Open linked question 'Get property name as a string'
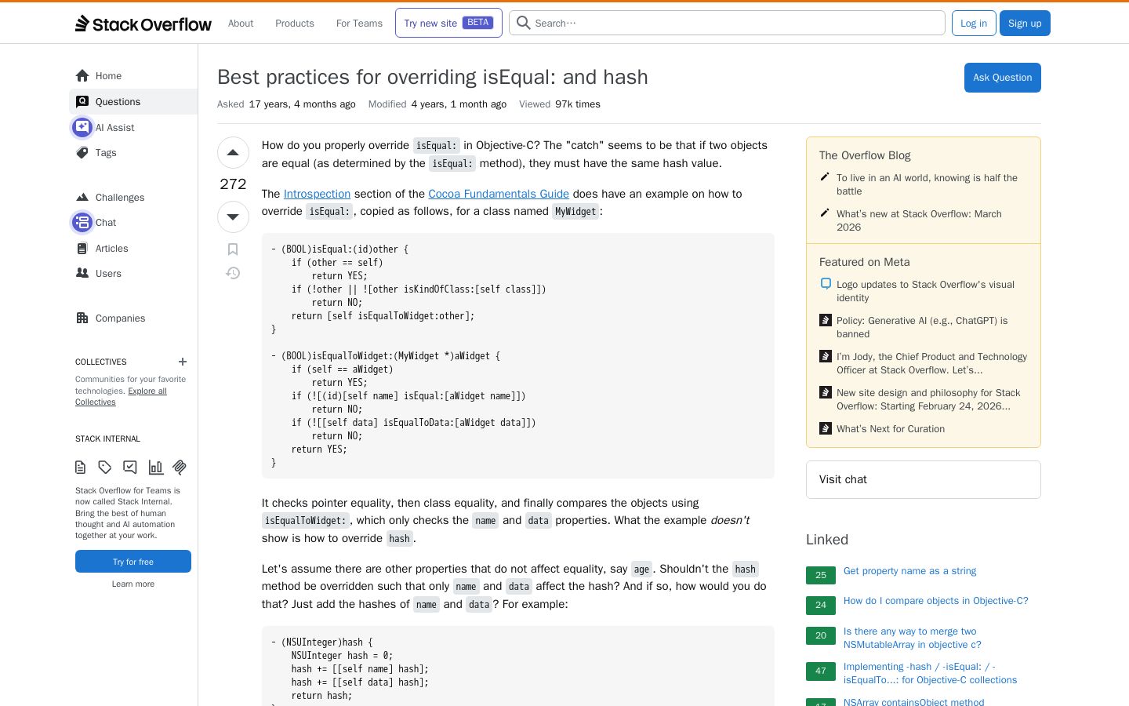Screen dimensions: 1129x706 (909, 571)
